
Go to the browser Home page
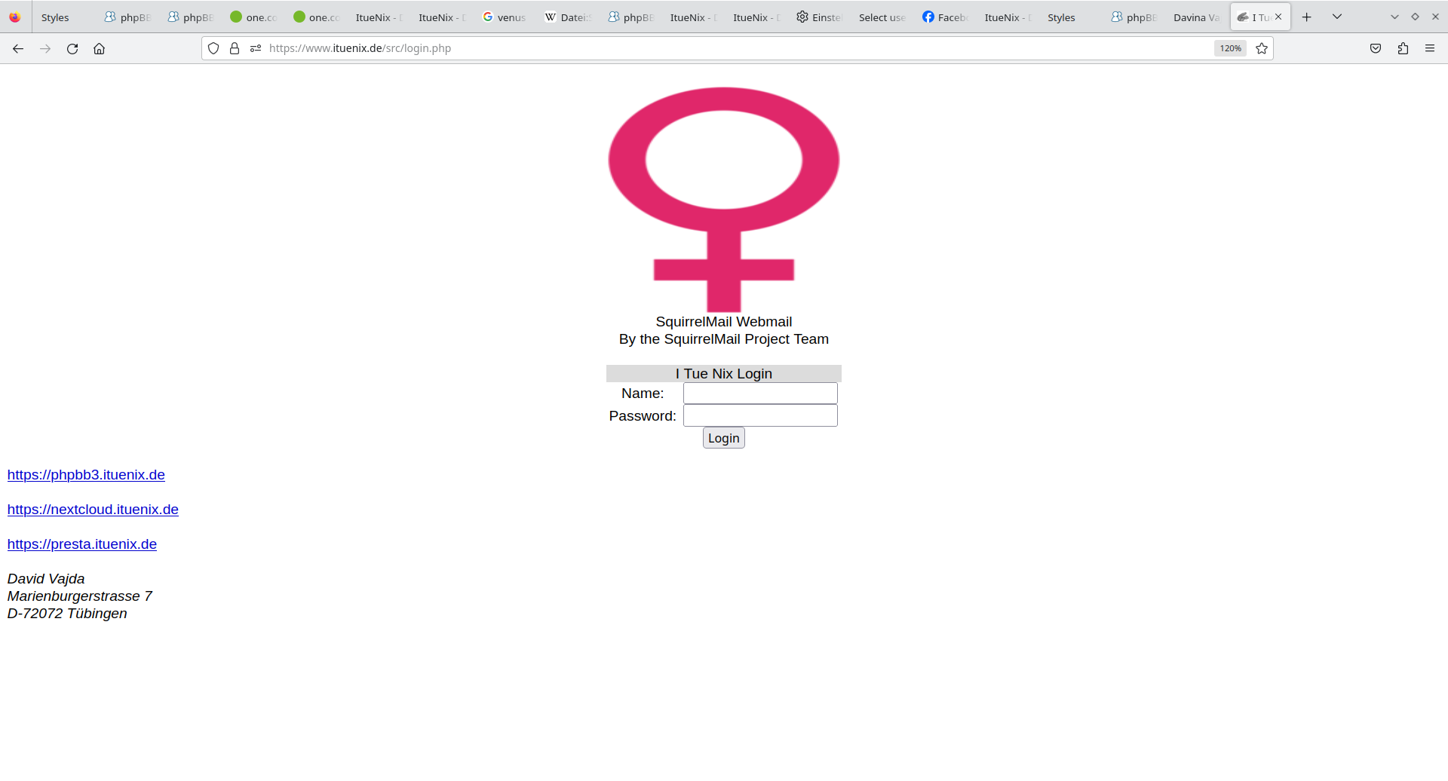[99, 48]
